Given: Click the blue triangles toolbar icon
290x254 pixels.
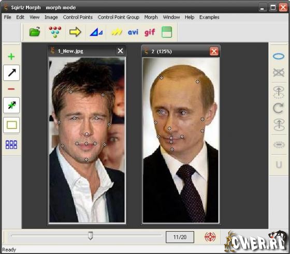Looking at the screenshot, I should point(96,32).
